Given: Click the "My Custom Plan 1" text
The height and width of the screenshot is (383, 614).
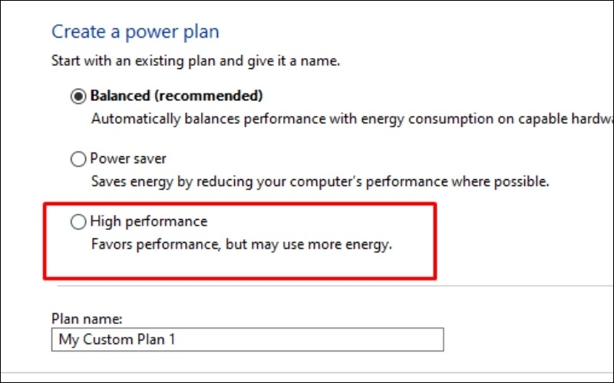Looking at the screenshot, I should [117, 339].
